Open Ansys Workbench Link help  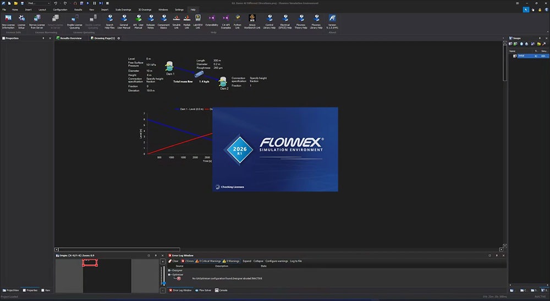252,22
